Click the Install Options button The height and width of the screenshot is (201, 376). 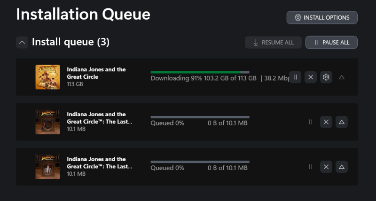click(322, 17)
